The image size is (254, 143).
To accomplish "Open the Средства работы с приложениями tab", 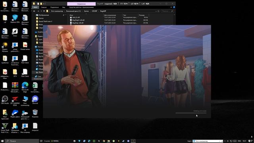I will 81,7.
